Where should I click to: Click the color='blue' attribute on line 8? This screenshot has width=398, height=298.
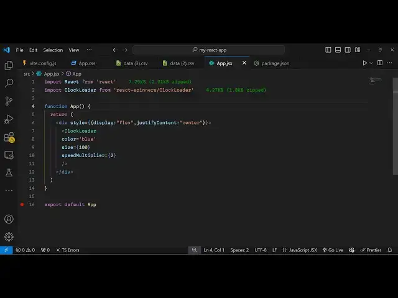click(x=79, y=139)
